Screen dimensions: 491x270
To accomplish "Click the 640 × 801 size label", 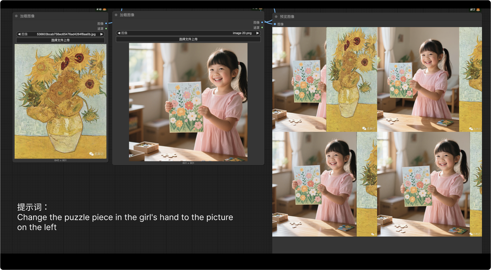I will coord(60,160).
